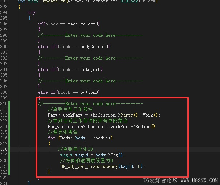Click 'body->Tag()' on line 319
Viewport: 220px width, 185px height.
[109, 155]
